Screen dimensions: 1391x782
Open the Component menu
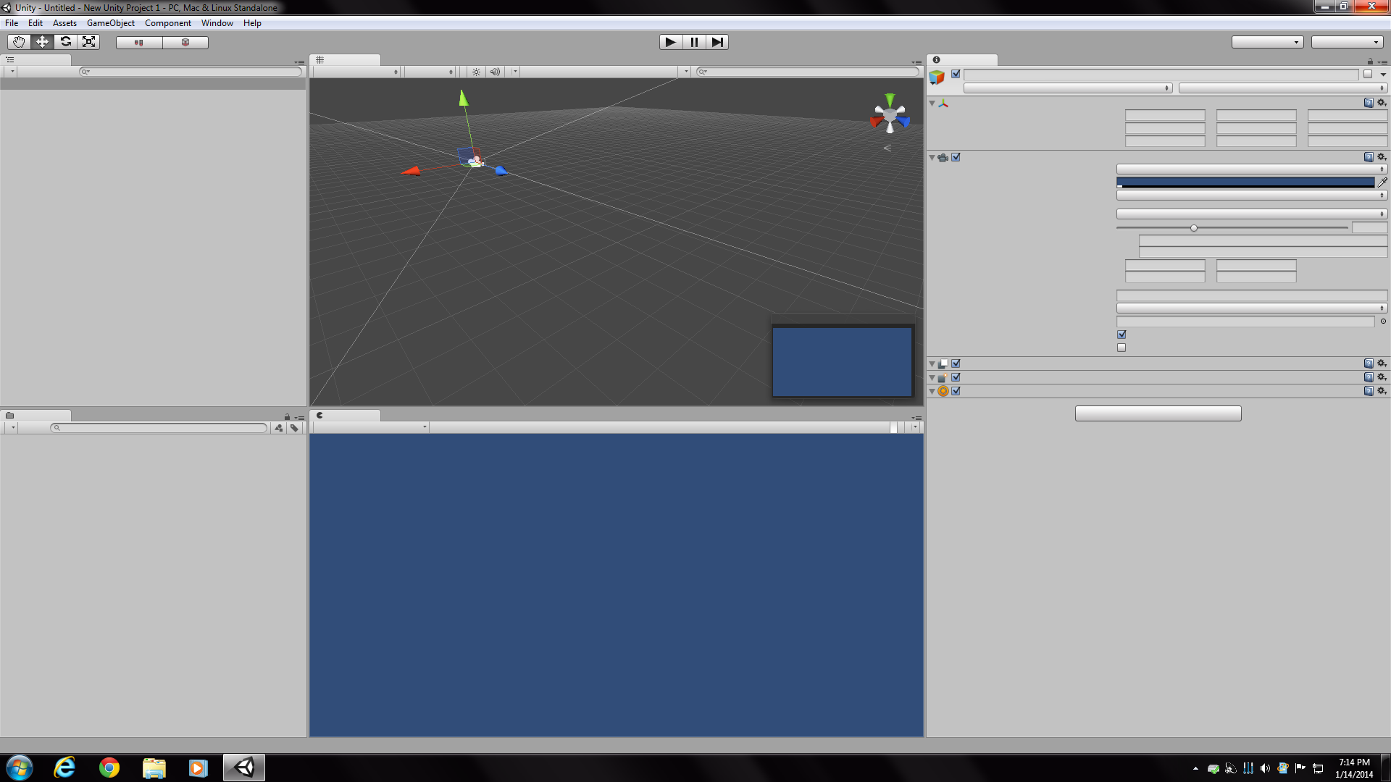[x=167, y=22]
